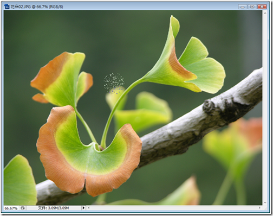Screen dimensions: 273x216
Task: Click the speckled brush cursor on the canvas
Action: tap(114, 84)
